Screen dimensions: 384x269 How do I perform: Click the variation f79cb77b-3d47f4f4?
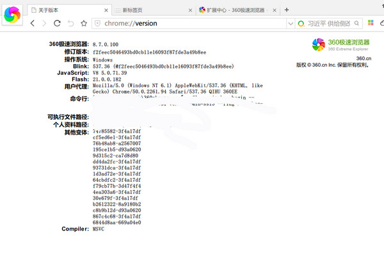pyautogui.click(x=117, y=186)
